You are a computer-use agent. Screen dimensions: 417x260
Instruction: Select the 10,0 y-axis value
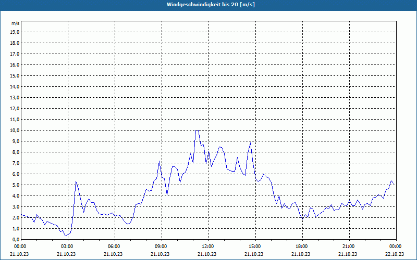pyautogui.click(x=15, y=131)
